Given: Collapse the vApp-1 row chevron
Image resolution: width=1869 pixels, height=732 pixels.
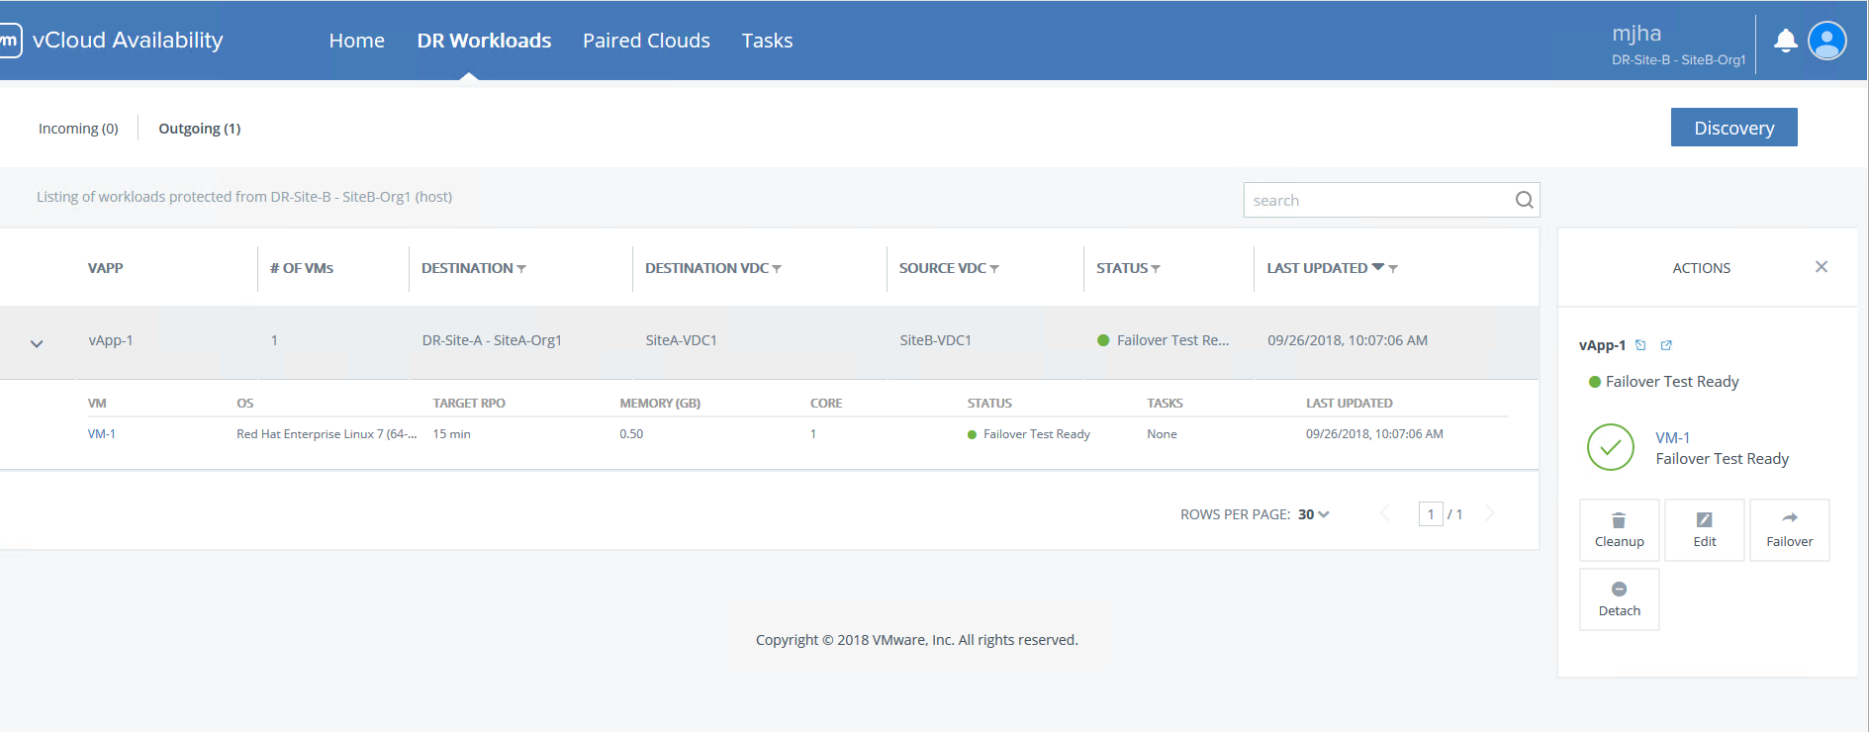Looking at the screenshot, I should tap(37, 343).
